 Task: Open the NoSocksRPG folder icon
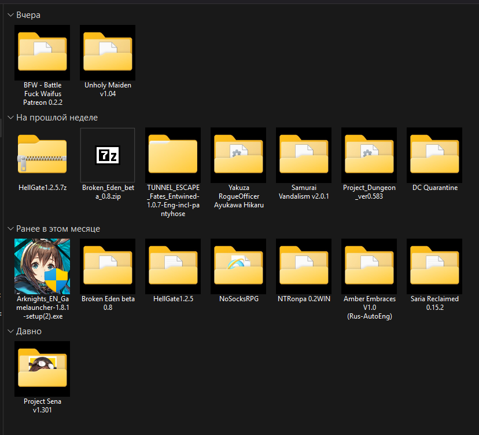coord(238,266)
